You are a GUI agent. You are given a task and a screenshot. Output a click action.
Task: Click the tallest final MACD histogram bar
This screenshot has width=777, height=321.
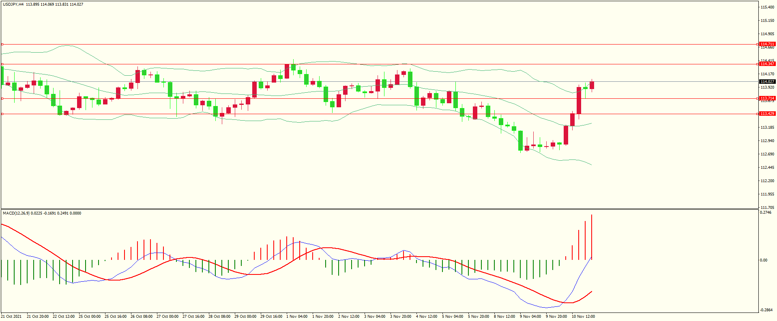click(x=592, y=237)
